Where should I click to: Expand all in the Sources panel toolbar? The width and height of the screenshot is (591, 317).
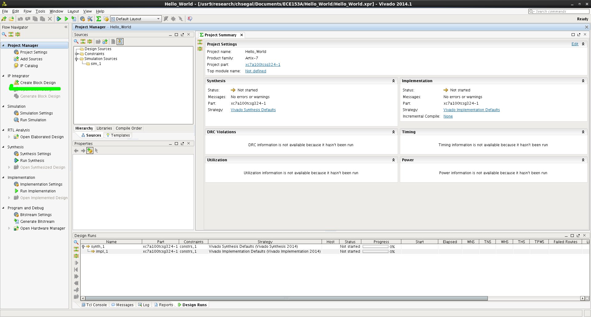[90, 42]
